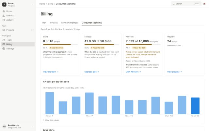The height and width of the screenshot is (131, 209).
Task: Click the Acme workspace logo avatar
Action: [4, 4]
